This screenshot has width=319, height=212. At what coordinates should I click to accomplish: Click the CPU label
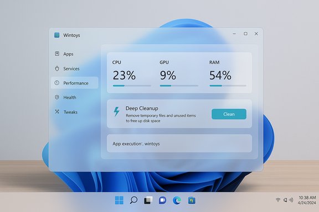coord(116,62)
